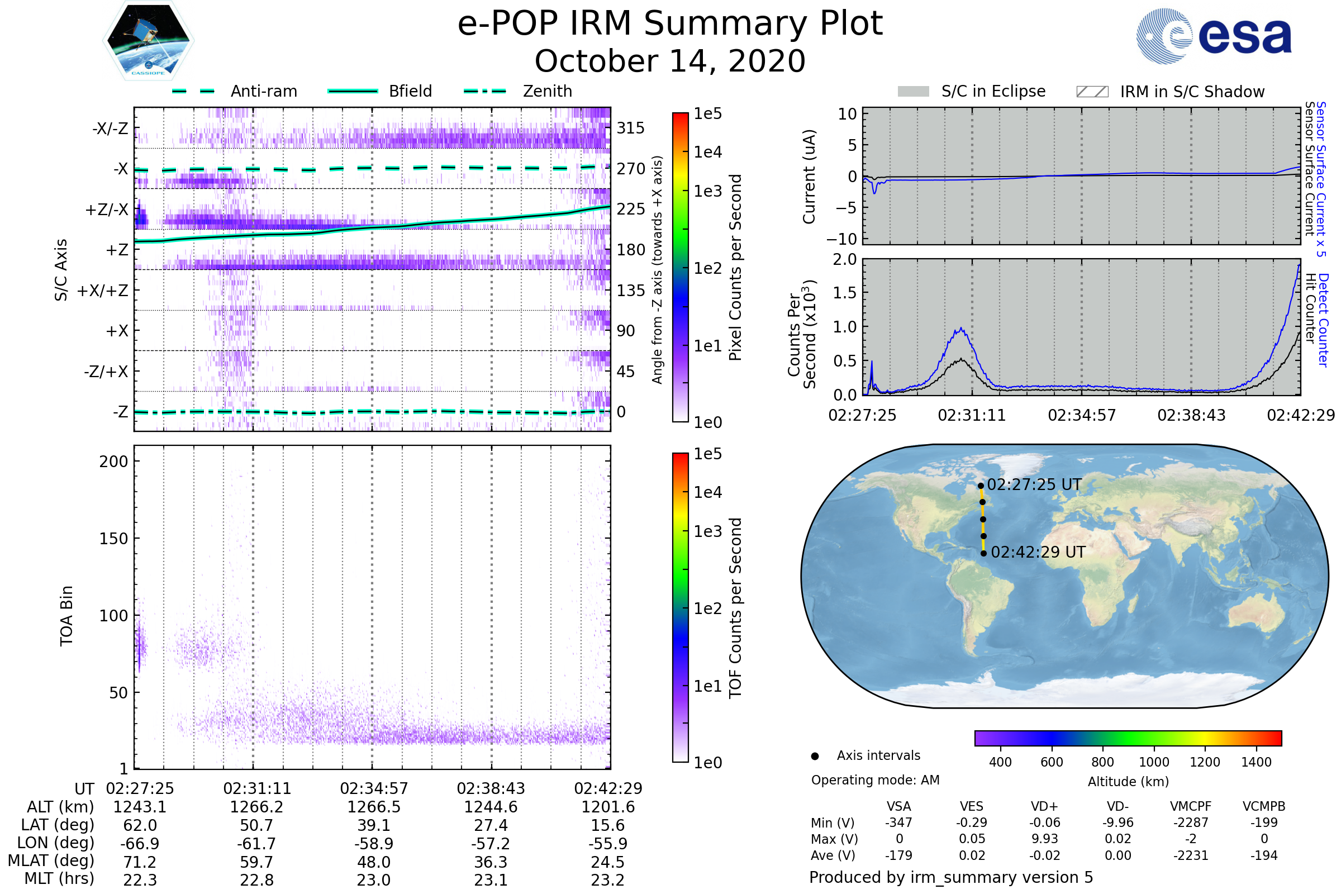Viewport: 1341px width, 894px height.
Task: Click the Altitude rainbow colorbar
Action: point(1128,738)
